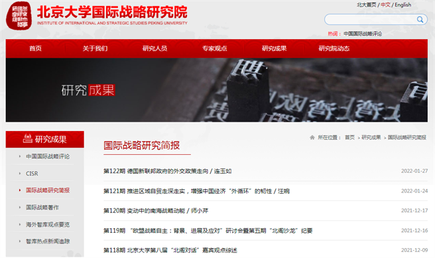Open the 研究院动态 navigation menu
Screen dimensions: 435x258
tap(334, 48)
